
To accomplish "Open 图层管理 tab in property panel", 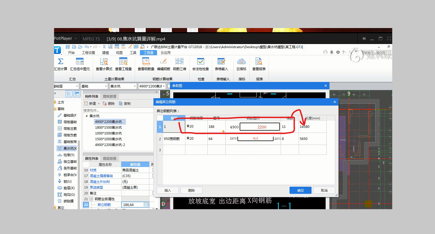I will tap(110, 159).
